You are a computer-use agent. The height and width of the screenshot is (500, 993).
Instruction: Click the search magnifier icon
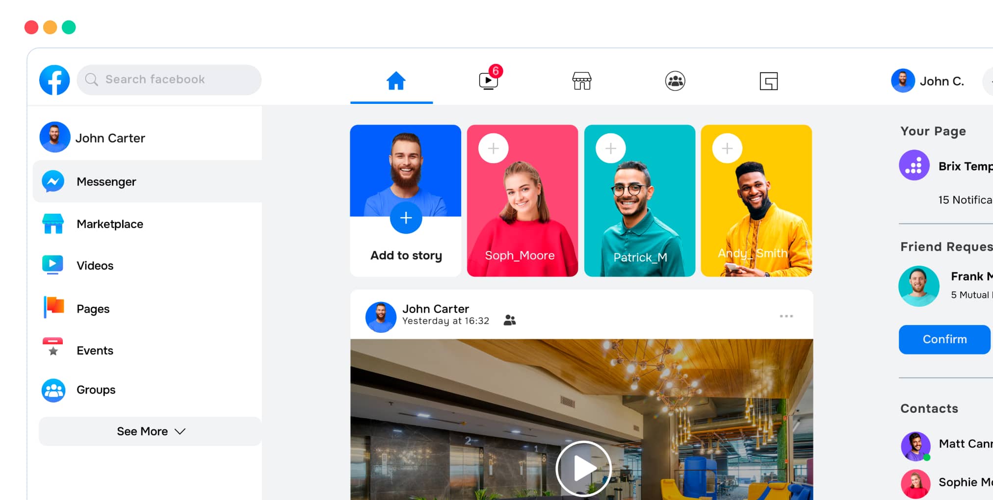tap(91, 79)
